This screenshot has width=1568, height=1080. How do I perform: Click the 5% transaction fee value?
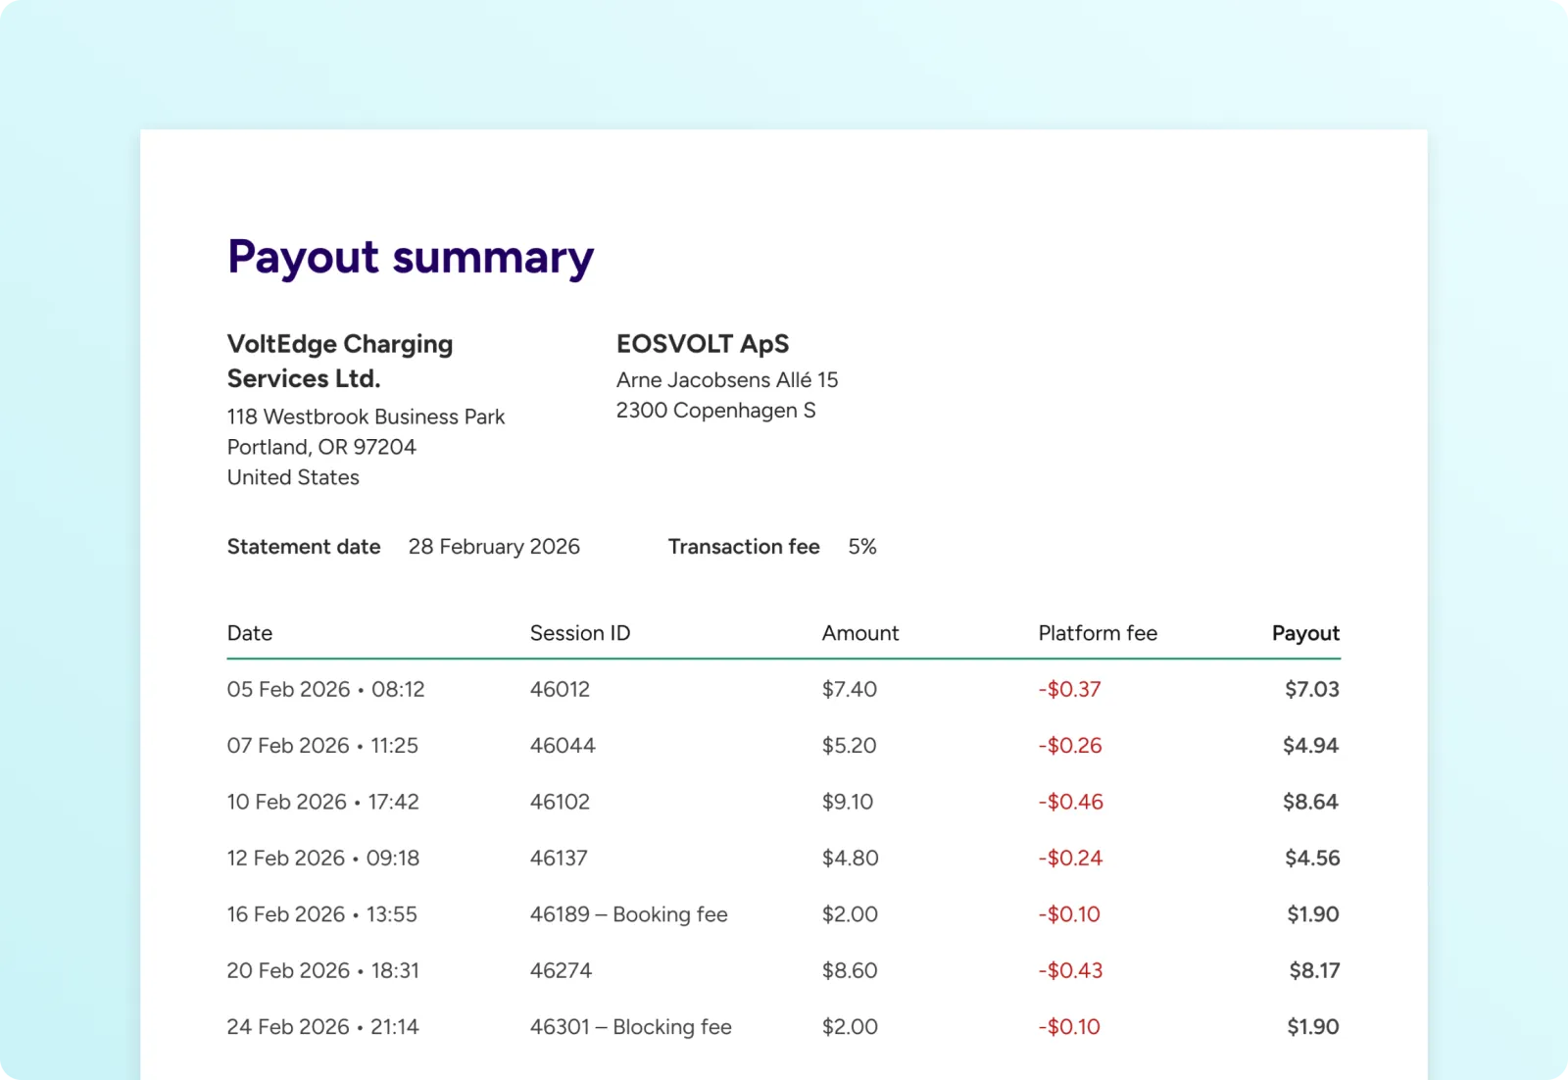pyautogui.click(x=861, y=547)
